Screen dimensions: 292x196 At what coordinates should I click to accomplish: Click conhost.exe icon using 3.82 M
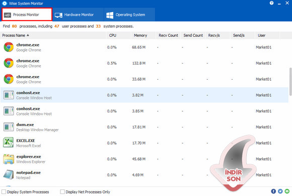9,95
